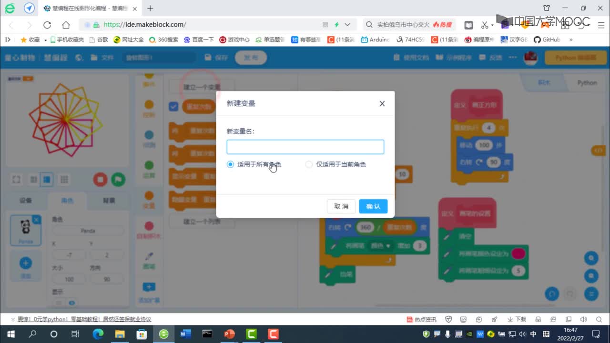Open the 背景 tab
The width and height of the screenshot is (610, 343).
pyautogui.click(x=109, y=201)
